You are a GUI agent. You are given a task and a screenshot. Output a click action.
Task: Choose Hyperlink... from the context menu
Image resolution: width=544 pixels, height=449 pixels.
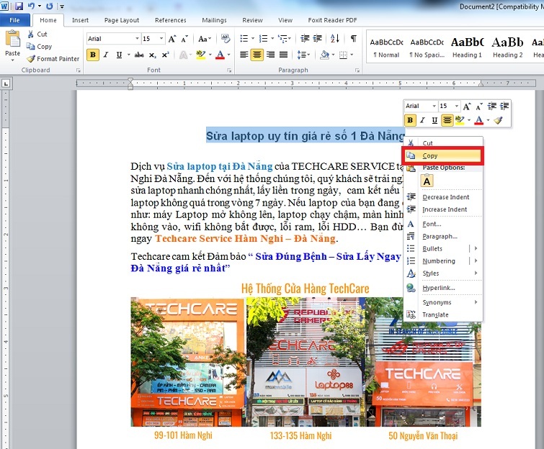(x=442, y=288)
